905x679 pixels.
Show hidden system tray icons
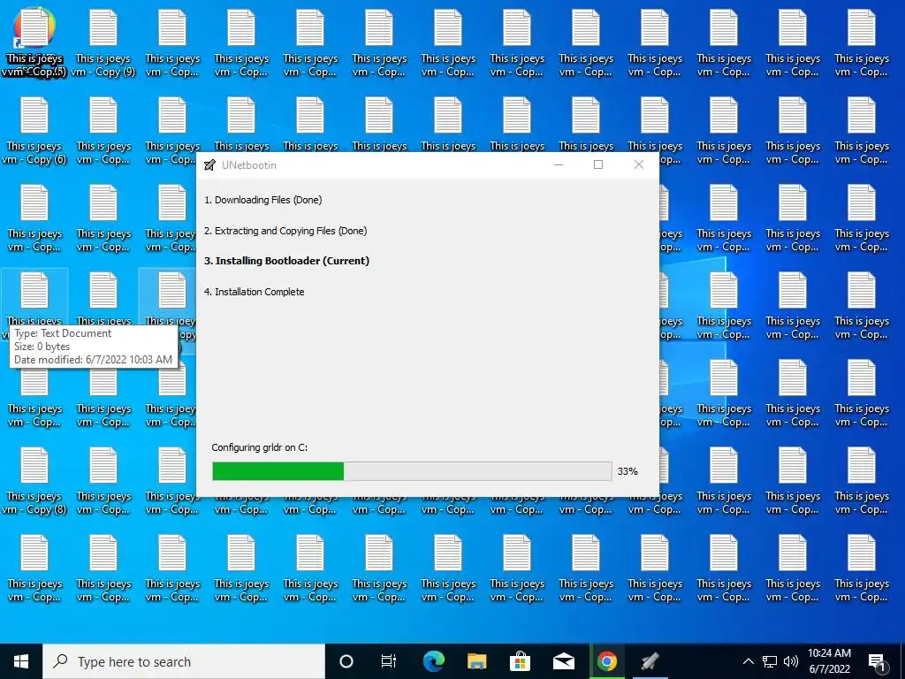tap(748, 661)
